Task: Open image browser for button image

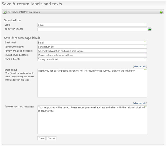Action: (x=150, y=29)
